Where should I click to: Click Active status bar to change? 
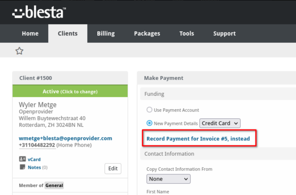[x=70, y=91]
